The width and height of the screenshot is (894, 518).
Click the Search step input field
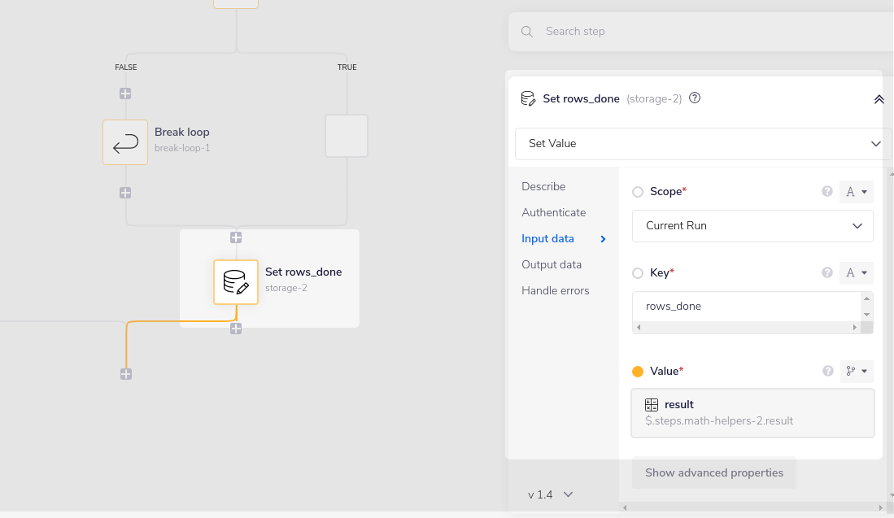click(x=708, y=32)
